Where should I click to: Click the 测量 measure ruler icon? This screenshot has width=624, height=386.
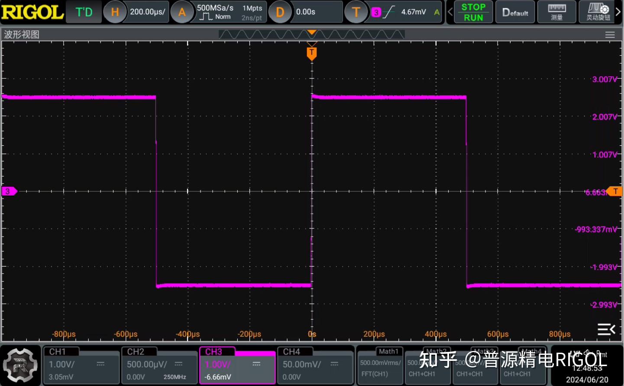tap(557, 12)
